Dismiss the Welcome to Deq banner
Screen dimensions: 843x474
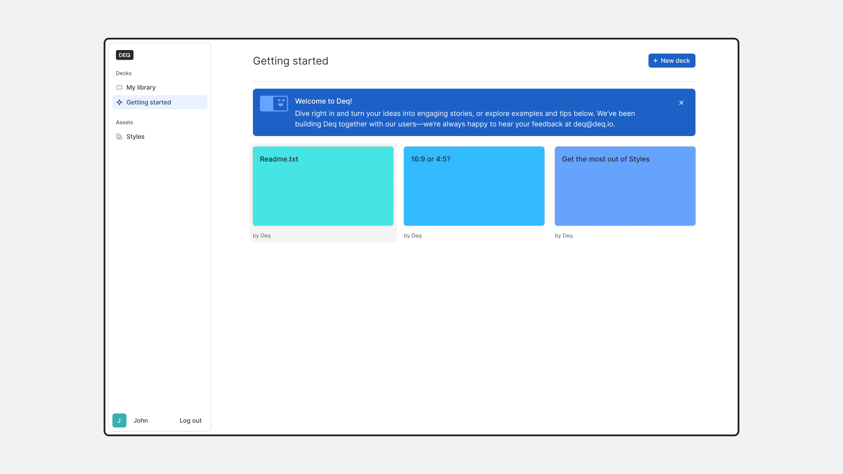click(681, 103)
